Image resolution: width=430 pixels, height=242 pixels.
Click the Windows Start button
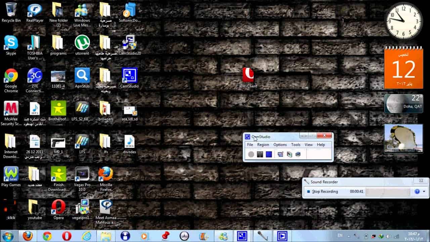[x=8, y=236]
